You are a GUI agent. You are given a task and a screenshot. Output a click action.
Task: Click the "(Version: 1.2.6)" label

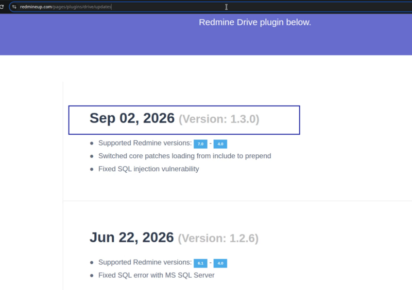point(218,238)
